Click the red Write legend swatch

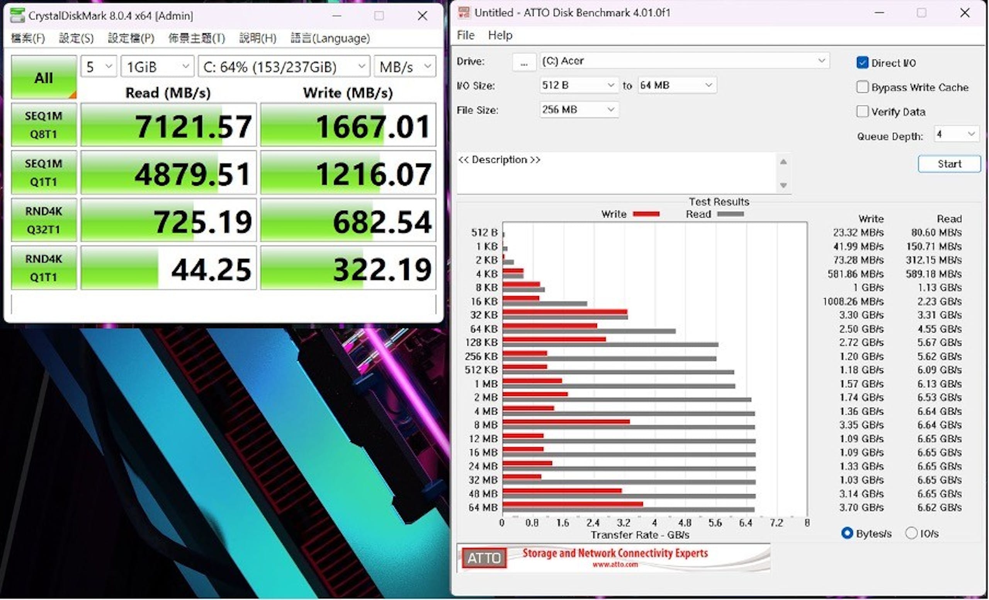tap(646, 214)
